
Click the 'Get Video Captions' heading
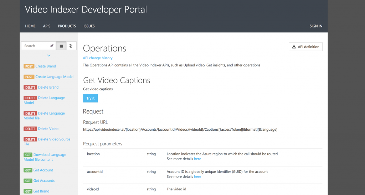coord(117,80)
